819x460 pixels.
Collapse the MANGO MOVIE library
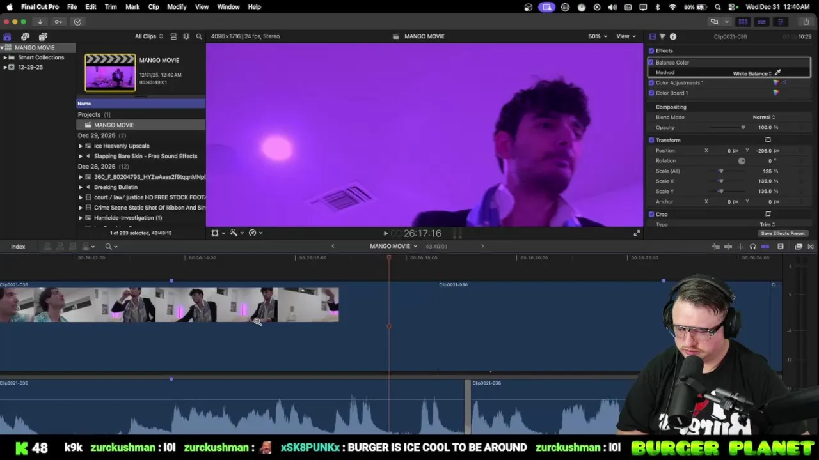click(x=3, y=48)
